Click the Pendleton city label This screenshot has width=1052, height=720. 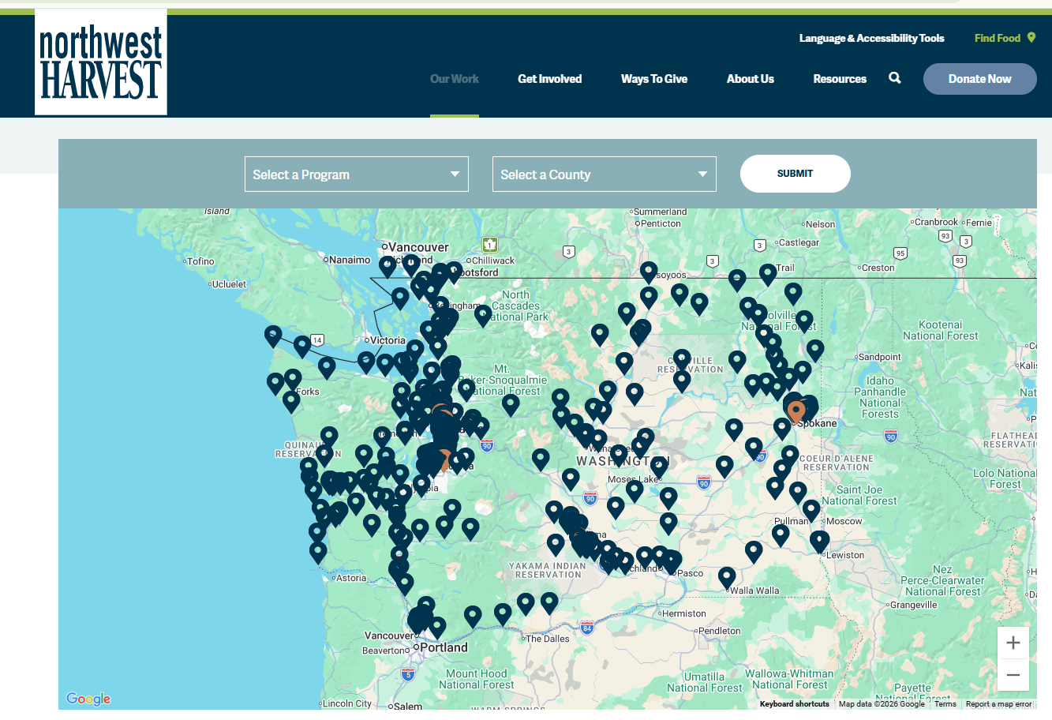click(720, 631)
